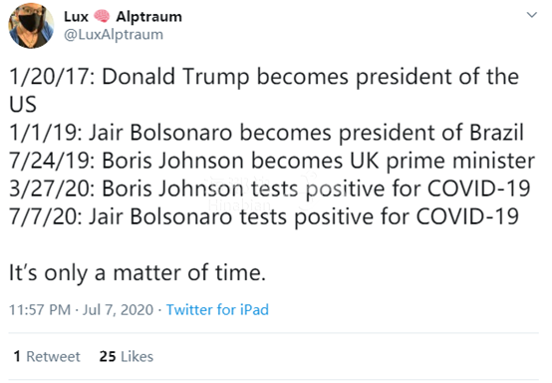Click the word US in the tweet

(23, 105)
